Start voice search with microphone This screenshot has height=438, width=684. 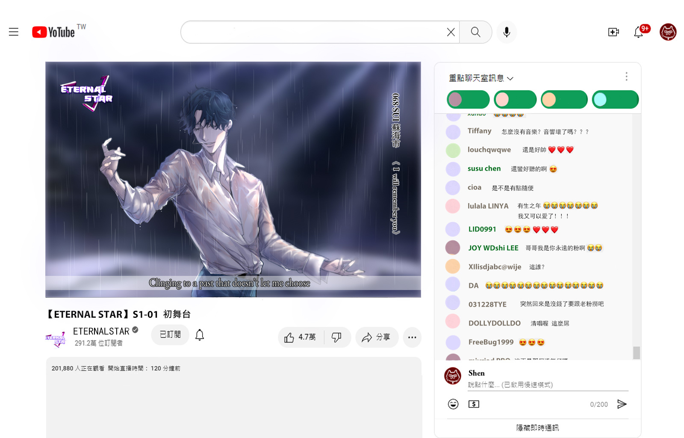pyautogui.click(x=507, y=32)
